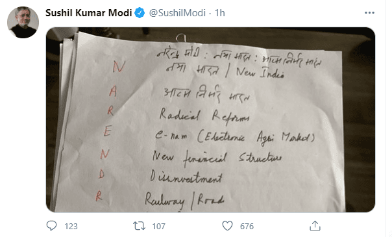This screenshot has width=392, height=237.
Task: Open the tweet via 1h timestamp
Action: click(x=220, y=13)
